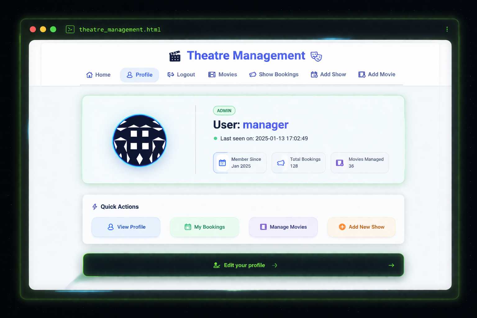Click the Movies film-reel icon in navigation
477x318 pixels.
(212, 74)
